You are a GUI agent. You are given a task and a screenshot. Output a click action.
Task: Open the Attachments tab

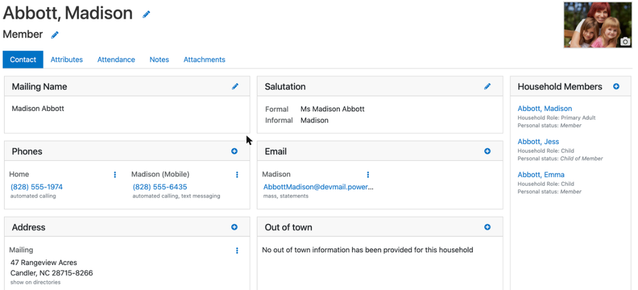pyautogui.click(x=205, y=60)
